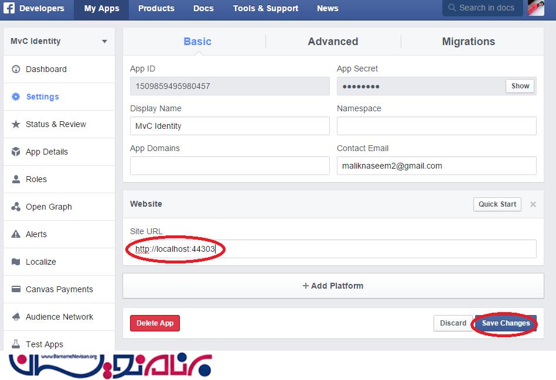Viewport: 556px width, 380px height.
Task: Click the Display Name input field
Action: tap(230, 126)
